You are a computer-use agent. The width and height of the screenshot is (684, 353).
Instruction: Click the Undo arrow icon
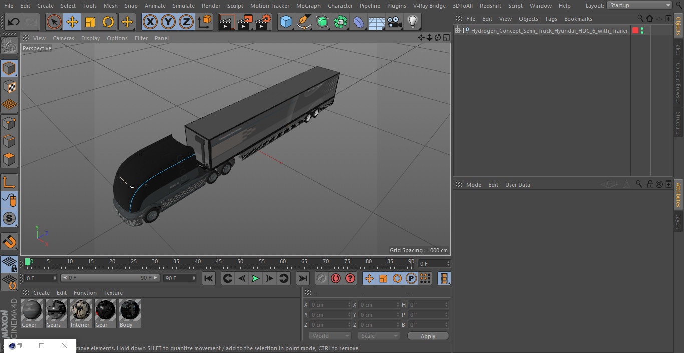point(13,22)
